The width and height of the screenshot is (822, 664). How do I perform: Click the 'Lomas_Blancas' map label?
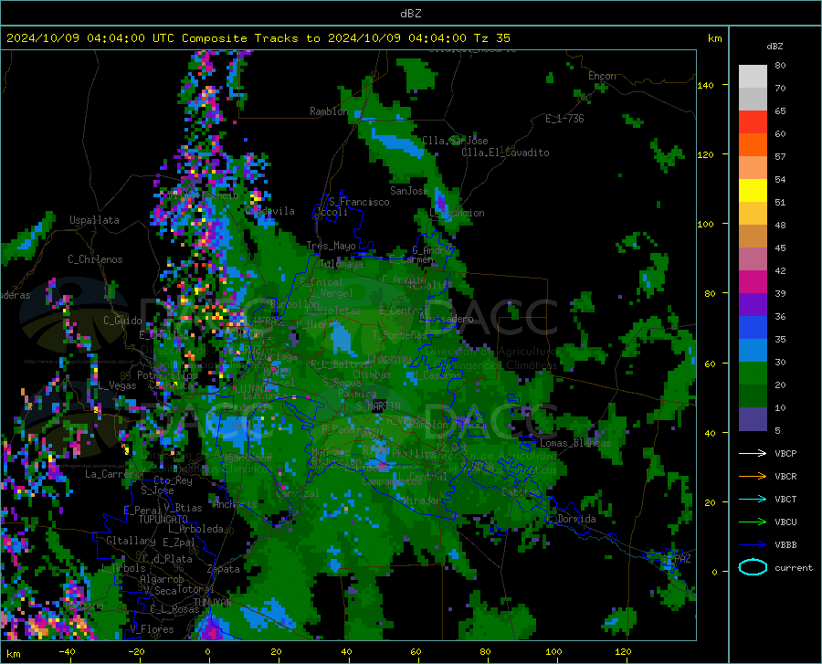tap(575, 443)
